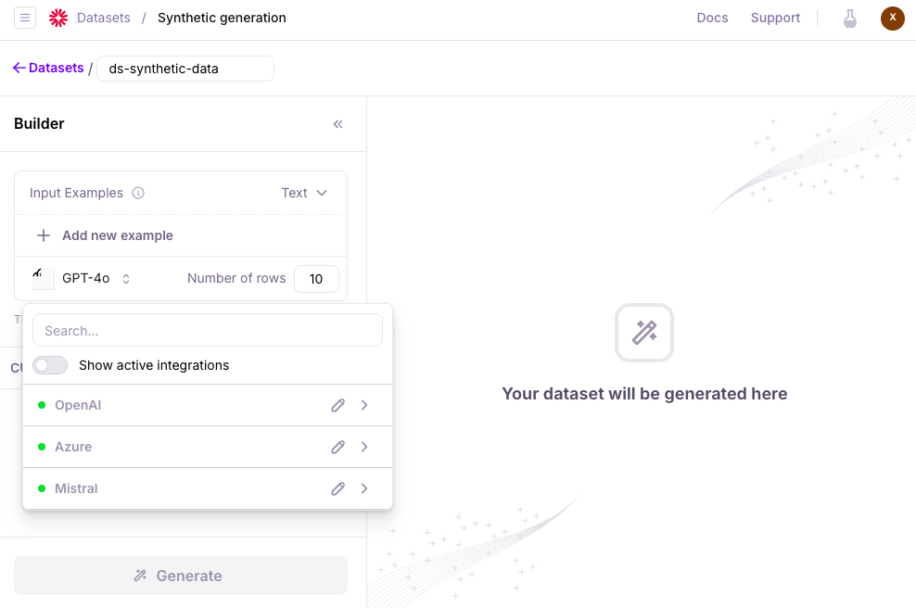Click the Show active integrations label
This screenshot has width=916, height=608.
[154, 365]
